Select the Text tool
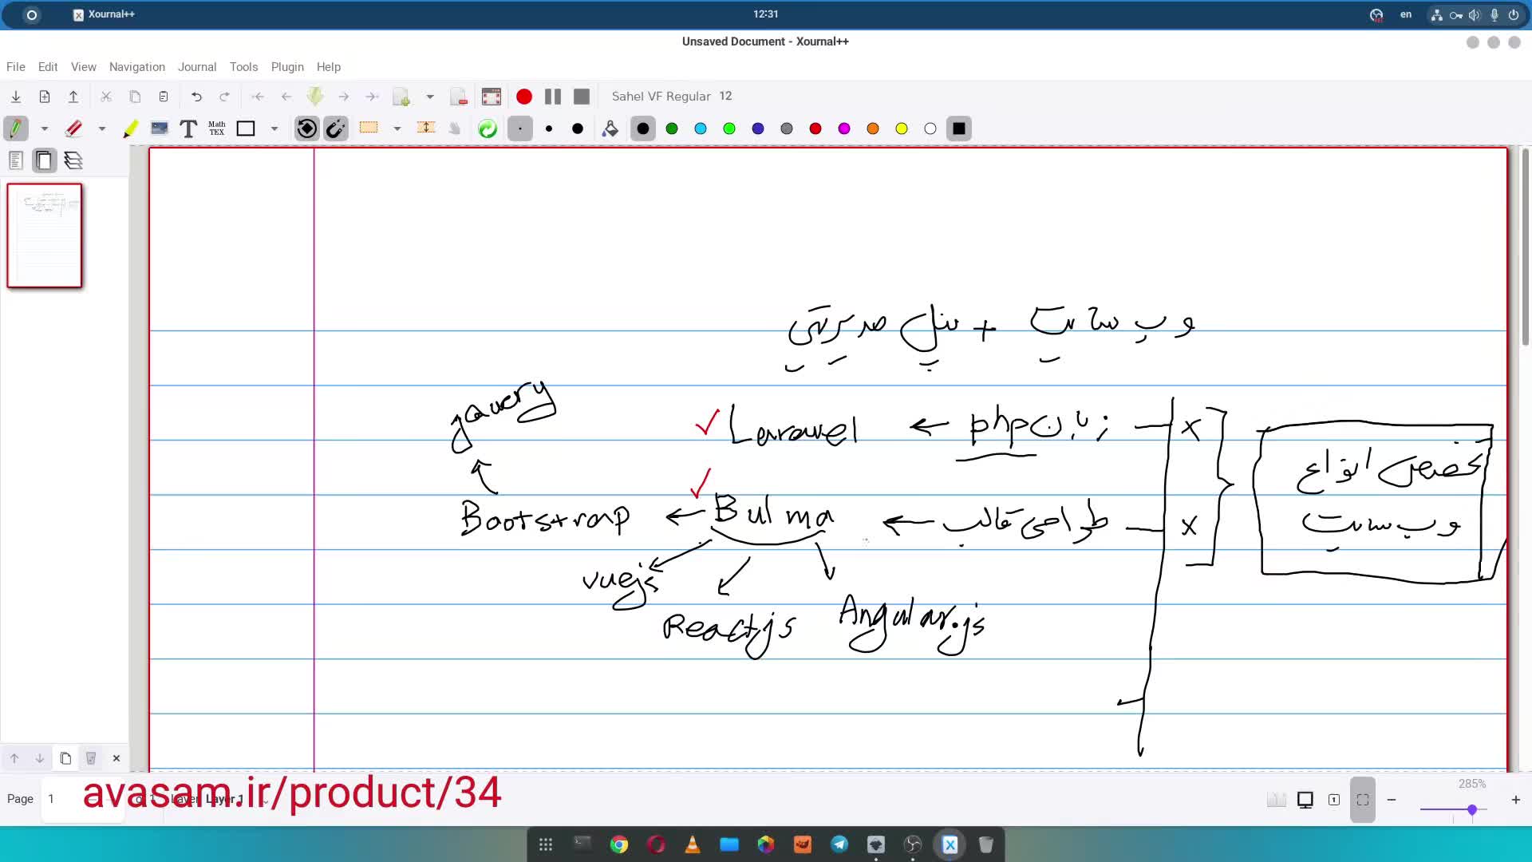 click(188, 129)
